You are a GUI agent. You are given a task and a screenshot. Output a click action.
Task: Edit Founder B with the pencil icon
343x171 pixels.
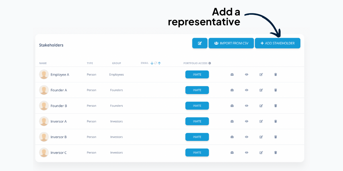point(261,106)
